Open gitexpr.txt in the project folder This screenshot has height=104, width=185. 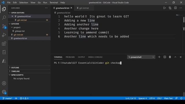(29, 31)
